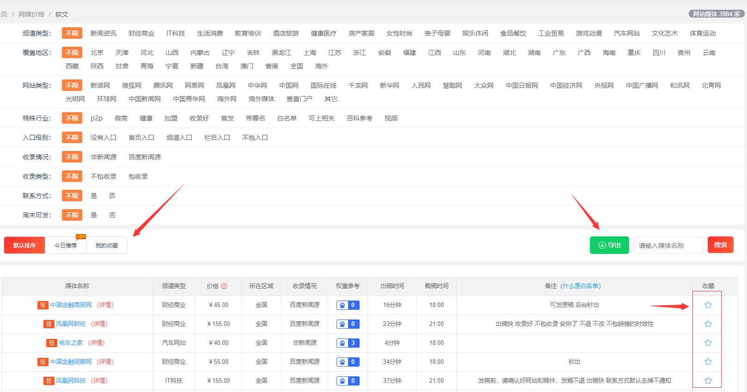Select 首页入口 under 入口级别
The height and width of the screenshot is (392, 747).
tap(141, 138)
